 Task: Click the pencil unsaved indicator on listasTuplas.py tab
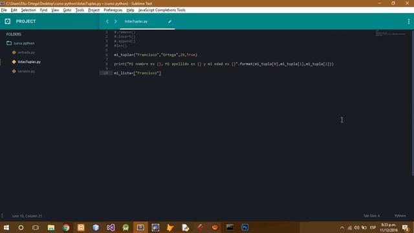(169, 21)
